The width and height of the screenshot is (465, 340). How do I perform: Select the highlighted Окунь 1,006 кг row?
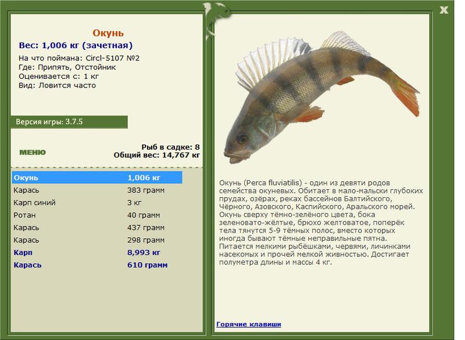pos(97,178)
